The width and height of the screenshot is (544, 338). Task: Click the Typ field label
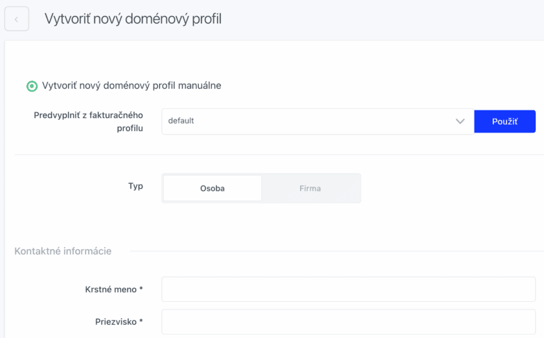point(135,186)
